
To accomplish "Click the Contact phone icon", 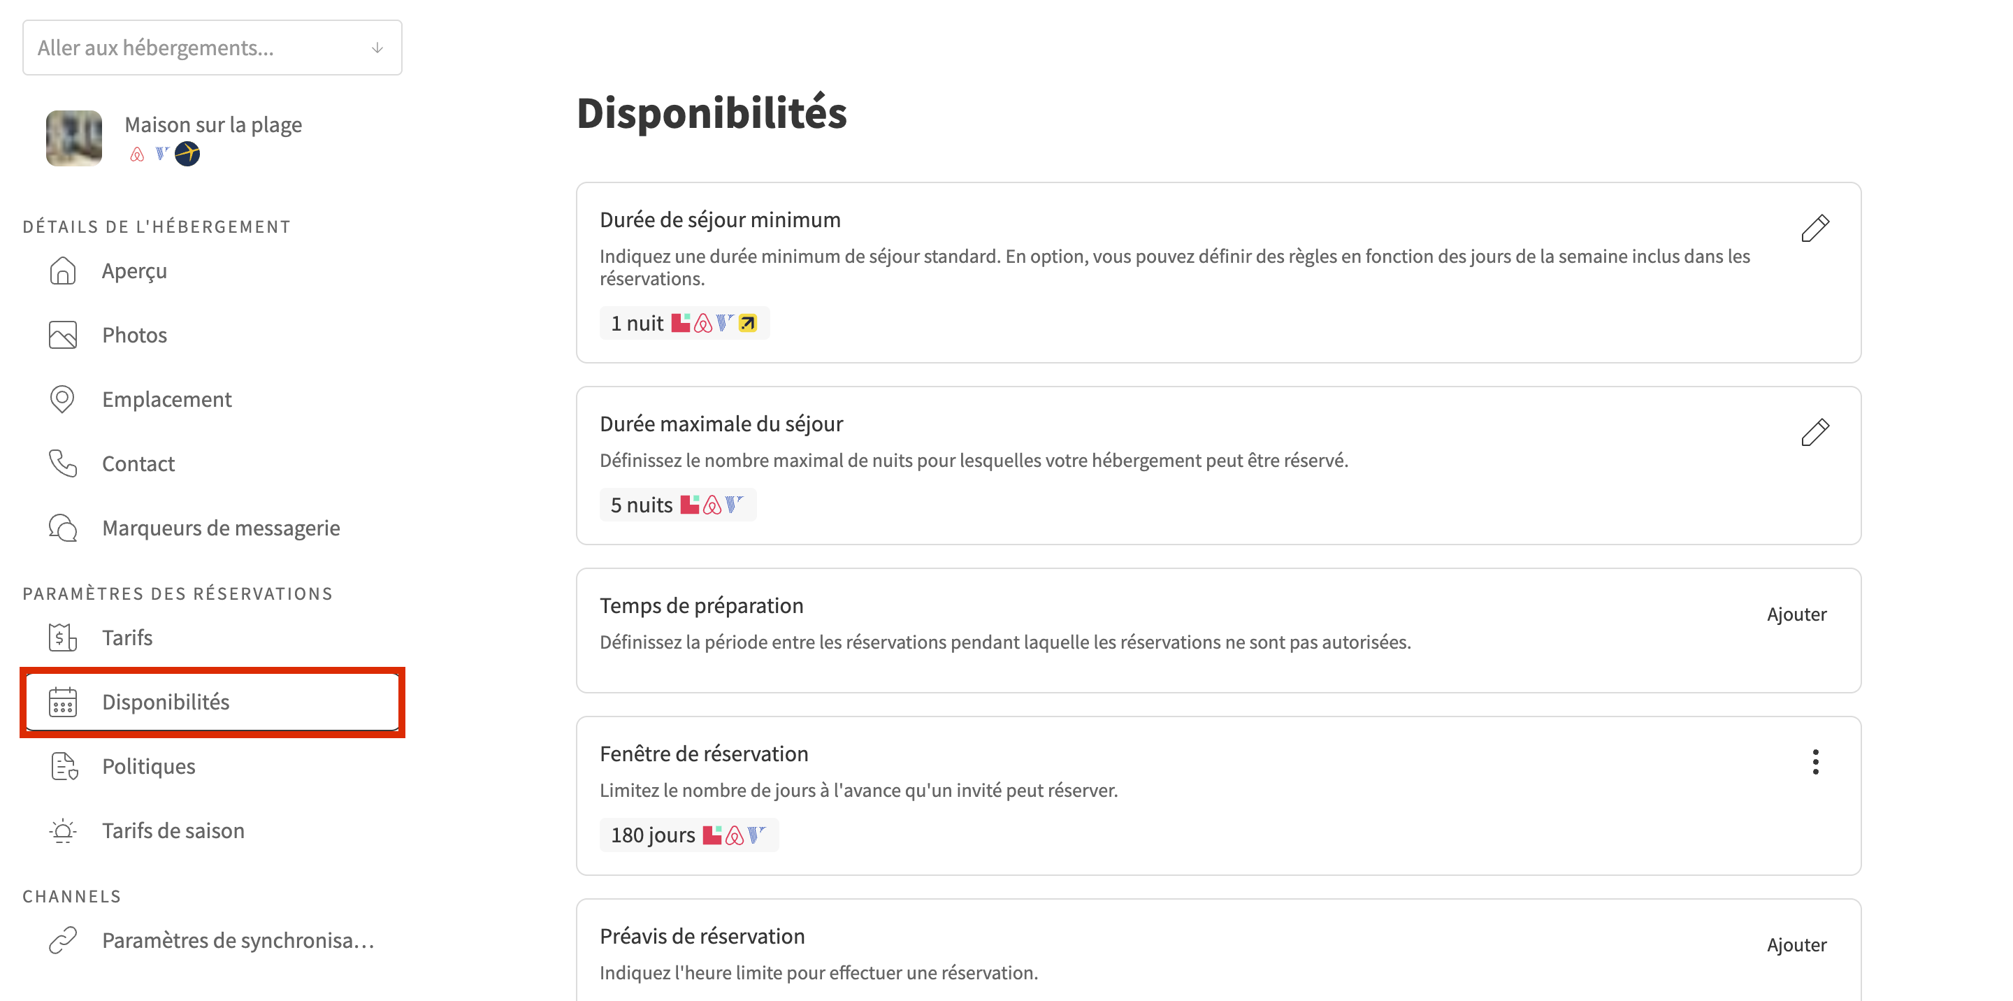I will [x=62, y=463].
